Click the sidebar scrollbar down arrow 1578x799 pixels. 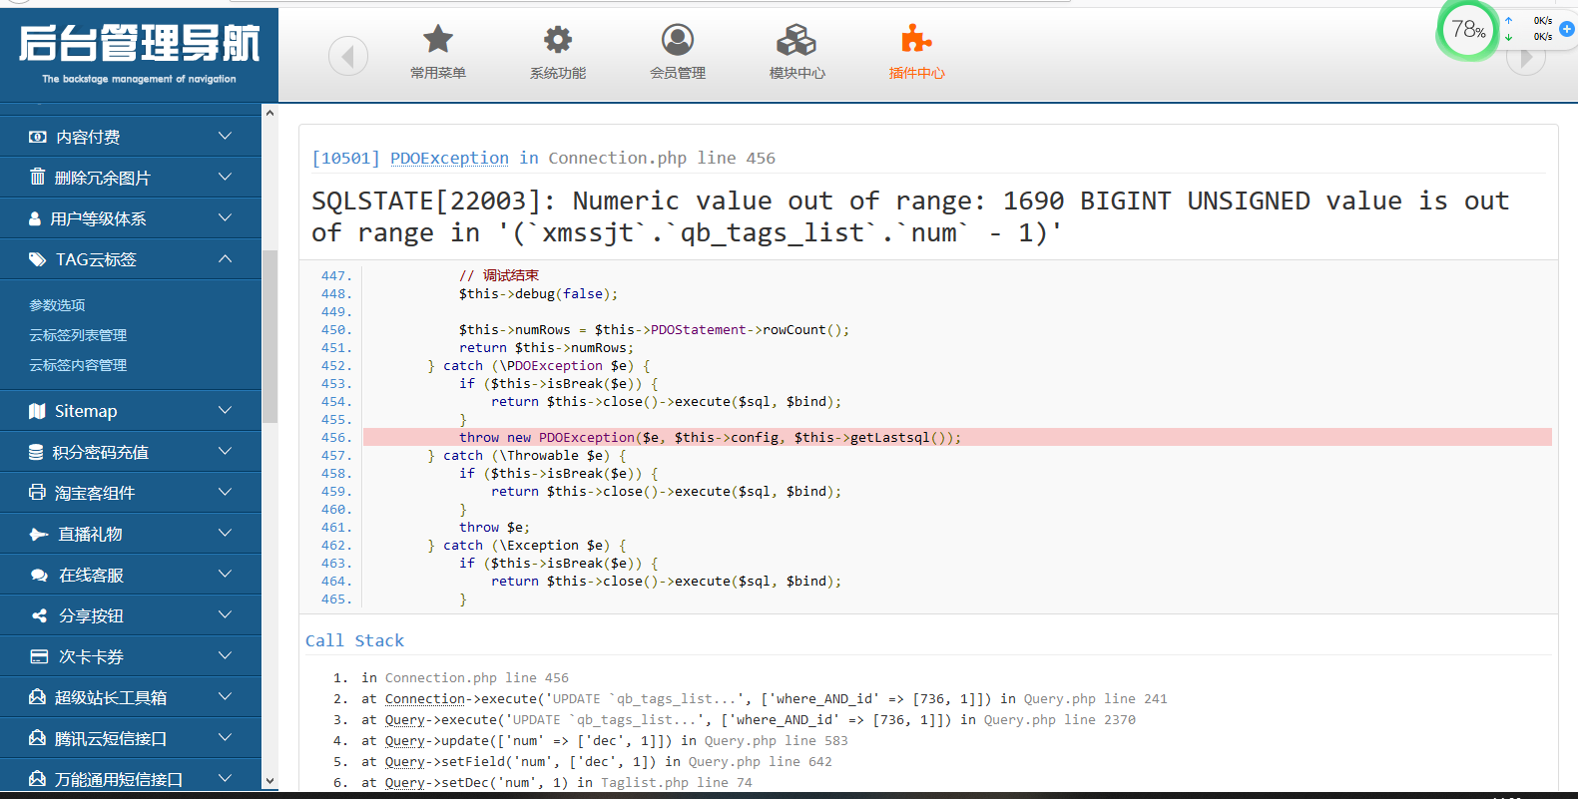click(269, 781)
